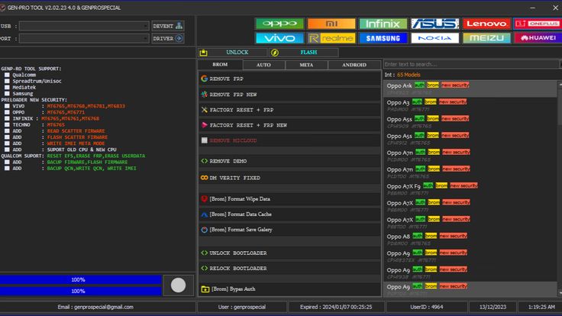562x316 pixels.
Task: Select the Lenovo brand logo
Action: click(486, 24)
